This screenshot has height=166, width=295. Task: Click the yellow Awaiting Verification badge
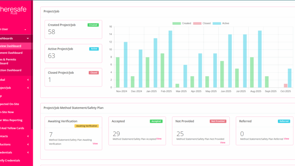click(86, 126)
